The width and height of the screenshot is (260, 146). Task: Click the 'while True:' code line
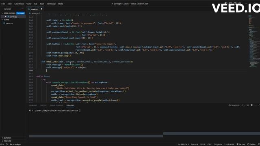43,76
